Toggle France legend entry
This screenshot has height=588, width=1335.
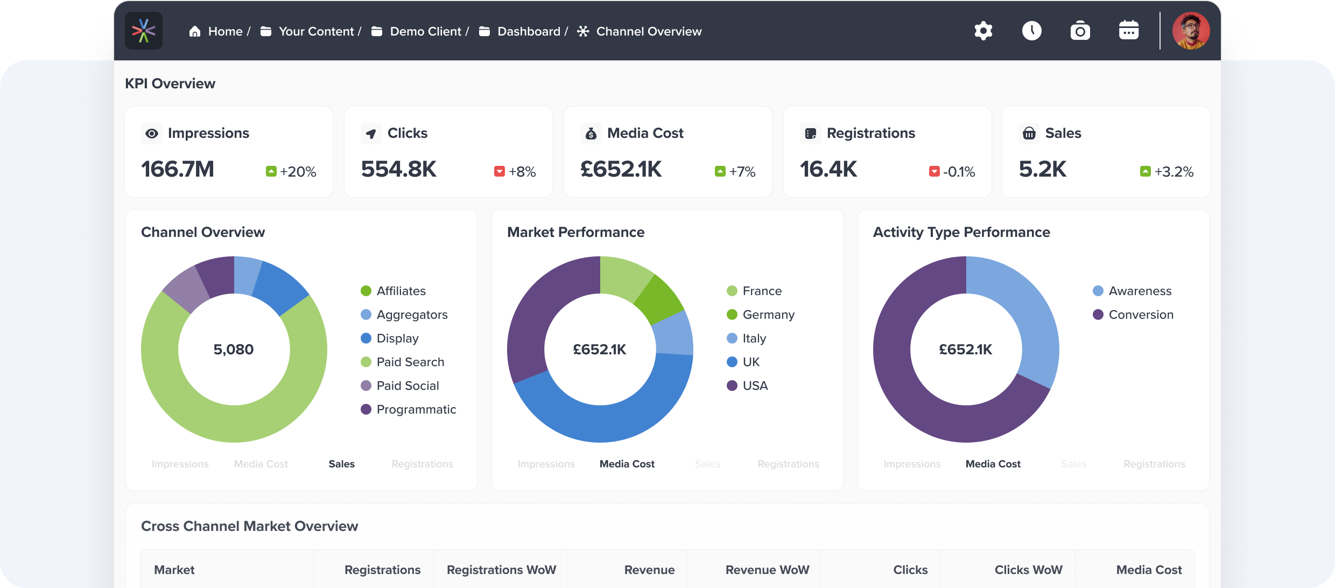point(754,291)
